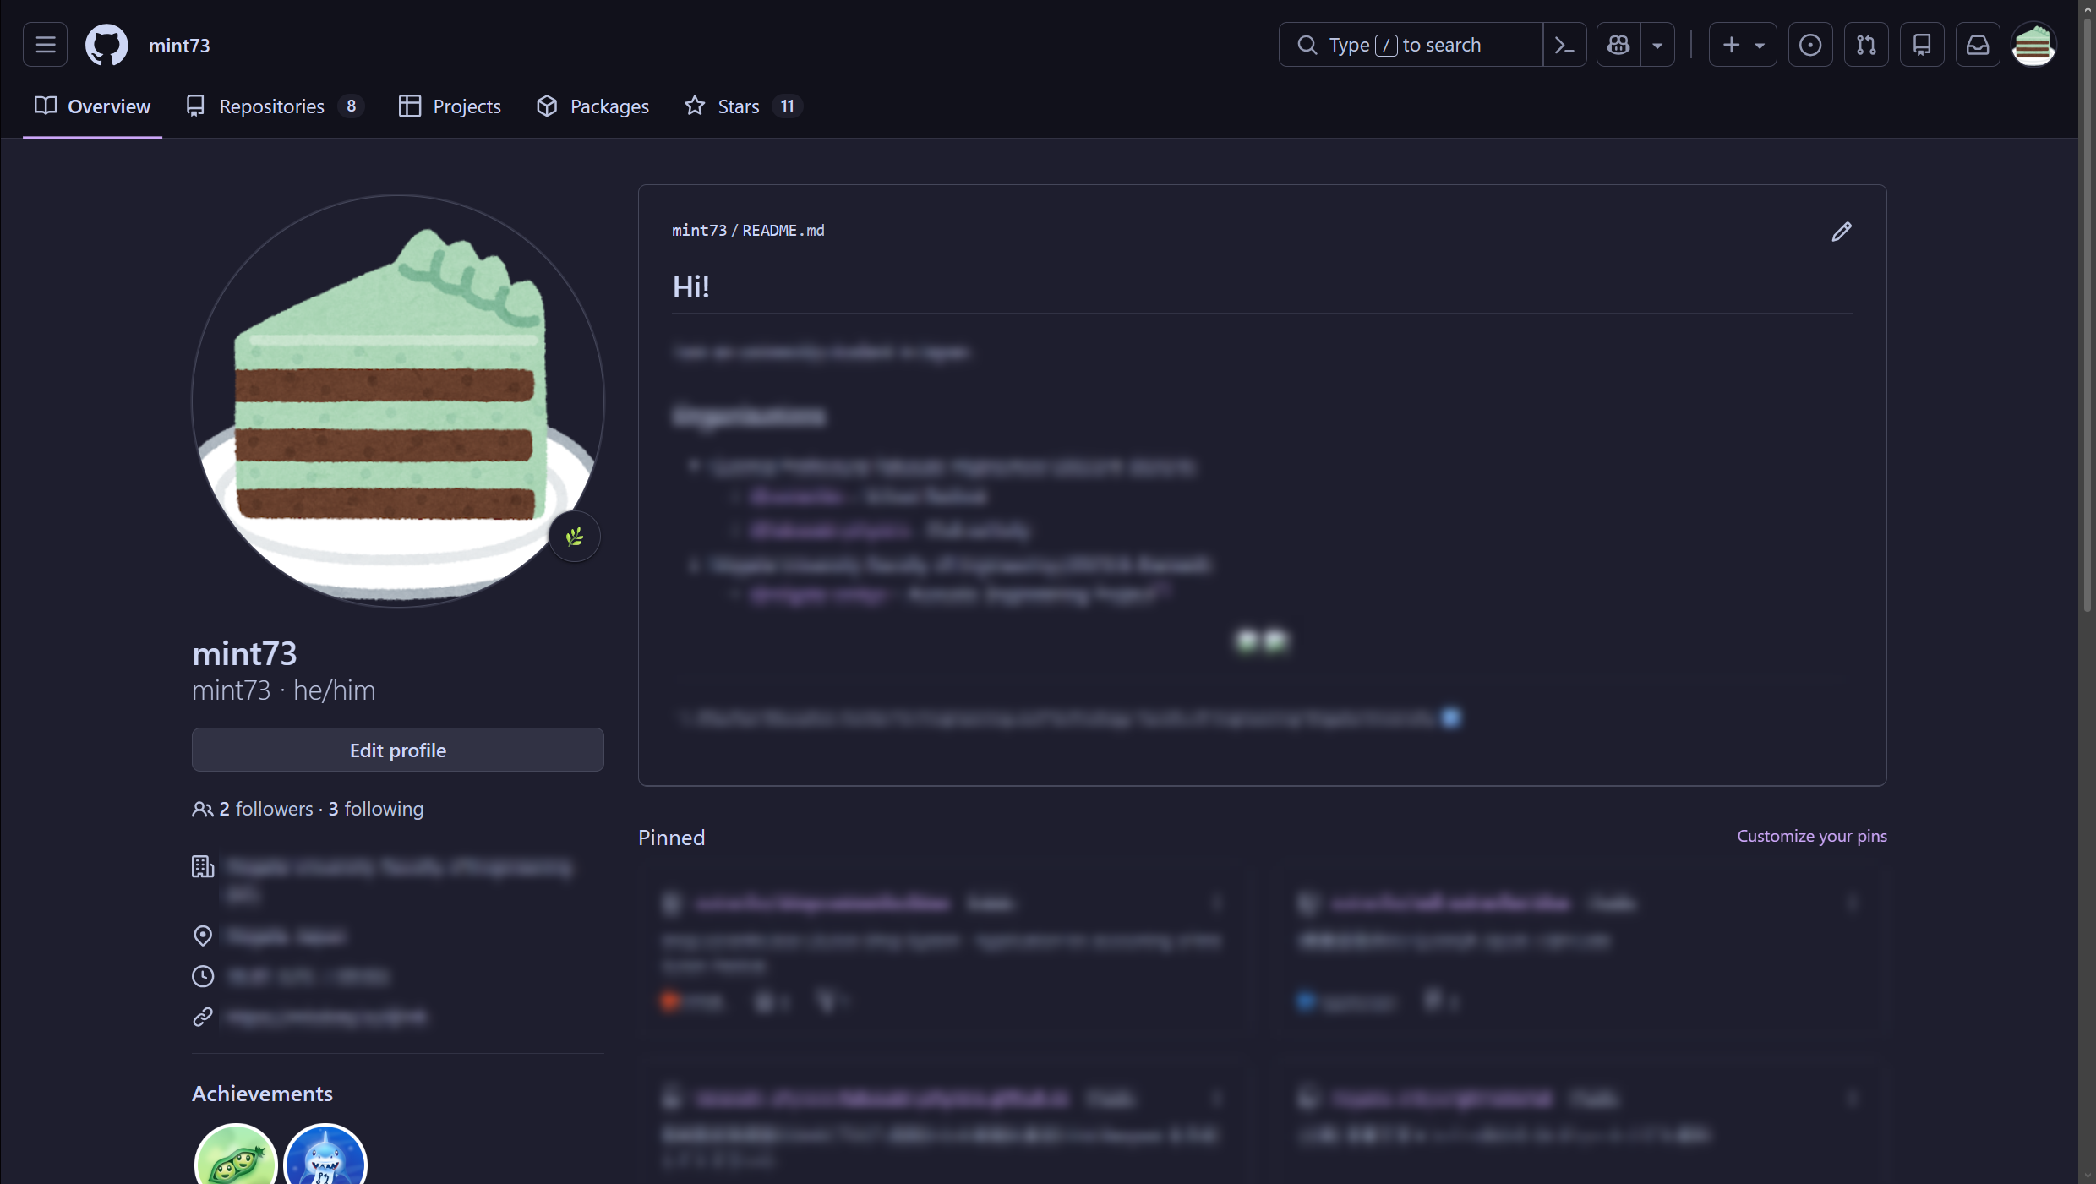
Task: Open the notifications inbox icon
Action: pyautogui.click(x=1978, y=45)
